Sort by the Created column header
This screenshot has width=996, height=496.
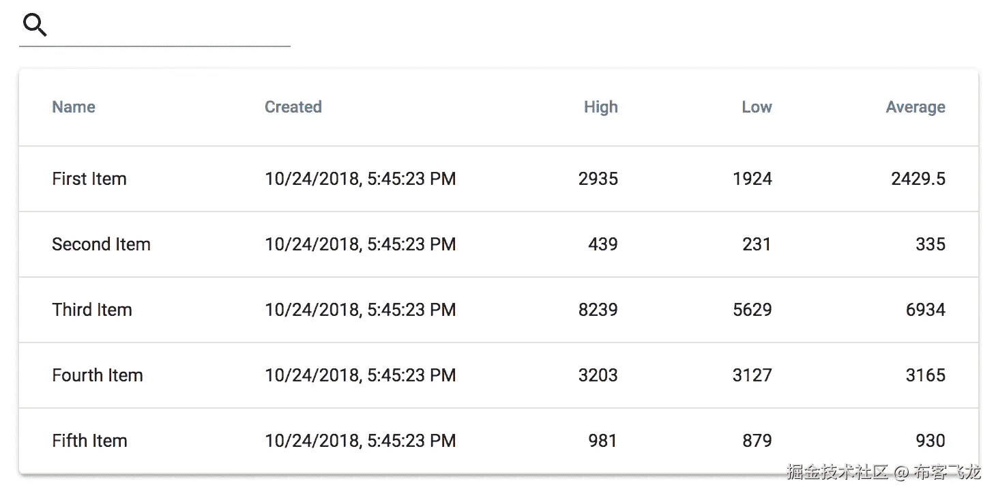pos(293,107)
